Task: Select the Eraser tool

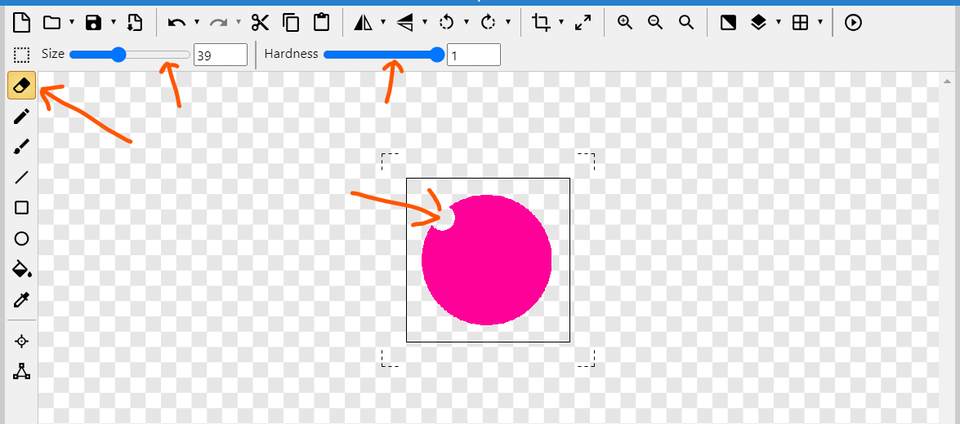Action: 21,85
